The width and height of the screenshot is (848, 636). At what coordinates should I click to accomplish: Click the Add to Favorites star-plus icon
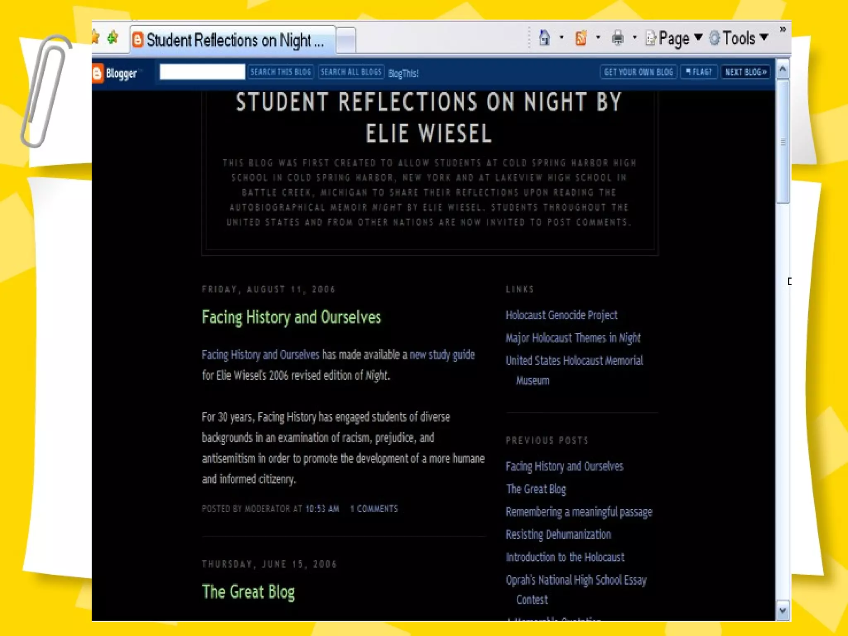click(113, 38)
